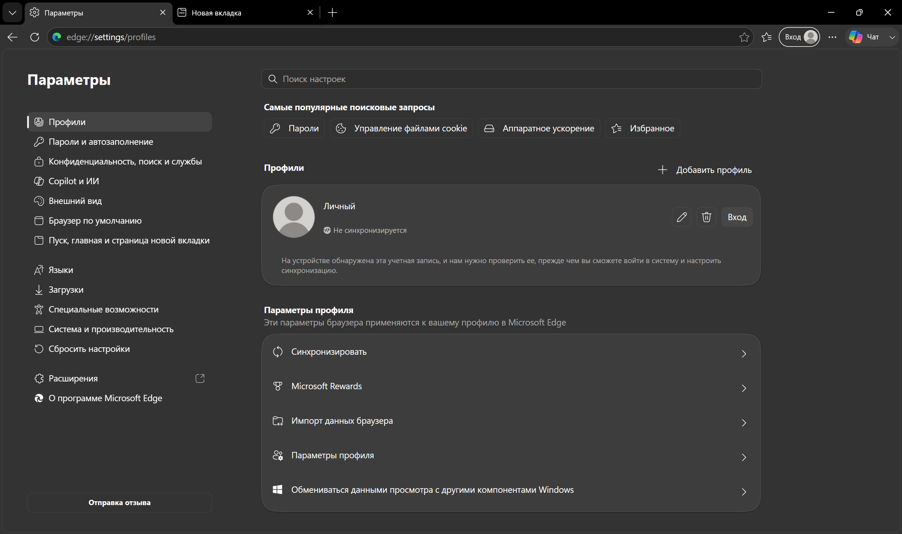Image resolution: width=902 pixels, height=534 pixels.
Task: Select Браузер по умолчанию in the sidebar
Action: coord(119,221)
